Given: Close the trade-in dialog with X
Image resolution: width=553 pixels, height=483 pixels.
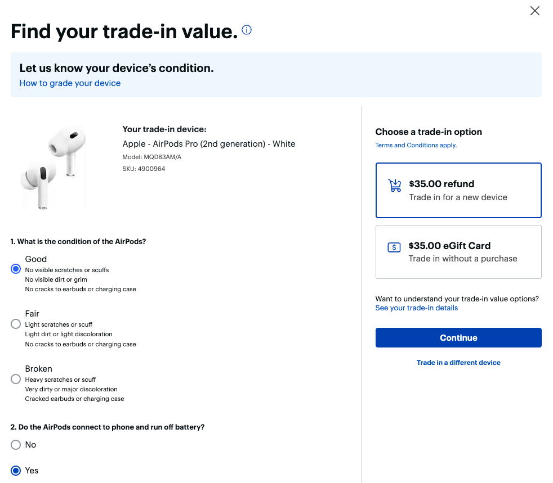Looking at the screenshot, I should 535,11.
